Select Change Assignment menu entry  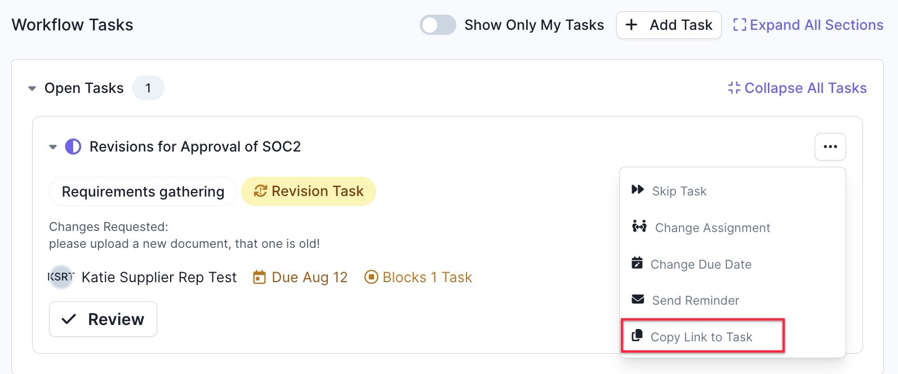712,228
